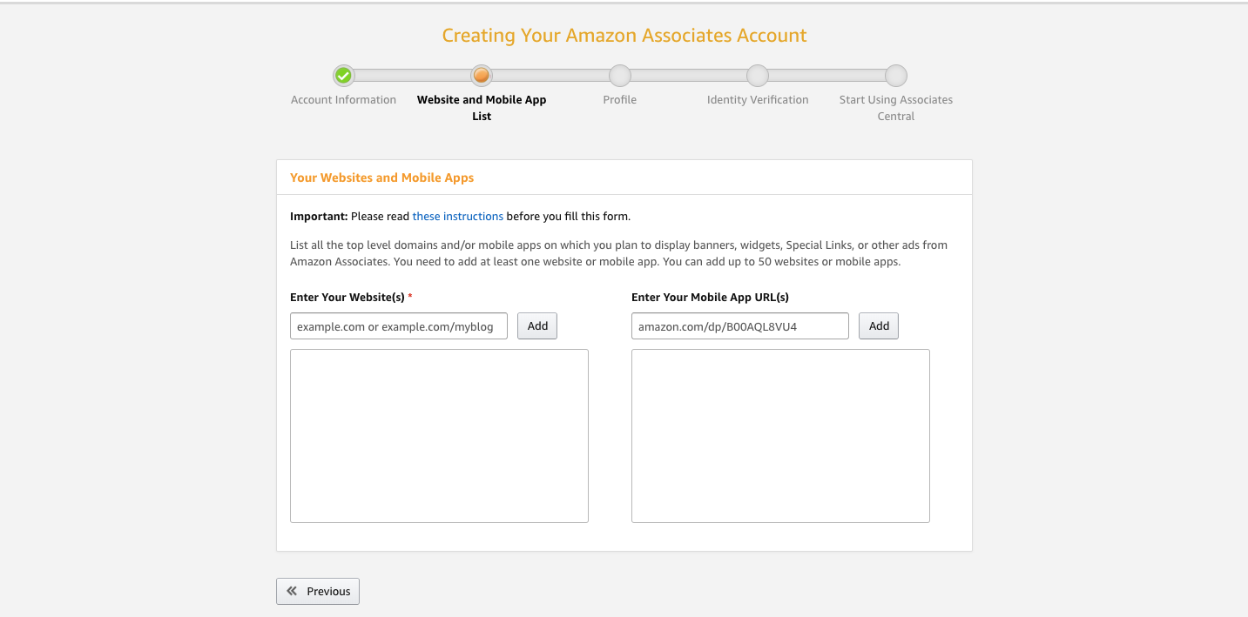Go back using the Previous button
The height and width of the screenshot is (617, 1248).
pyautogui.click(x=318, y=591)
